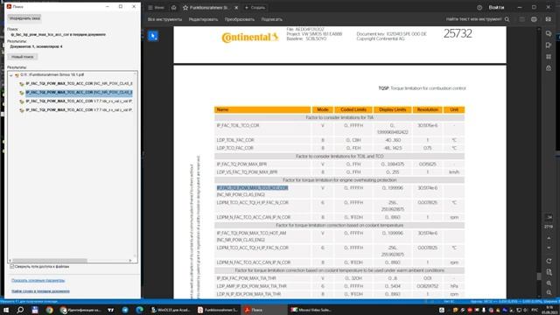Create a new file with Создать
Viewport: 560px width, 315px height.
[x=255, y=8]
